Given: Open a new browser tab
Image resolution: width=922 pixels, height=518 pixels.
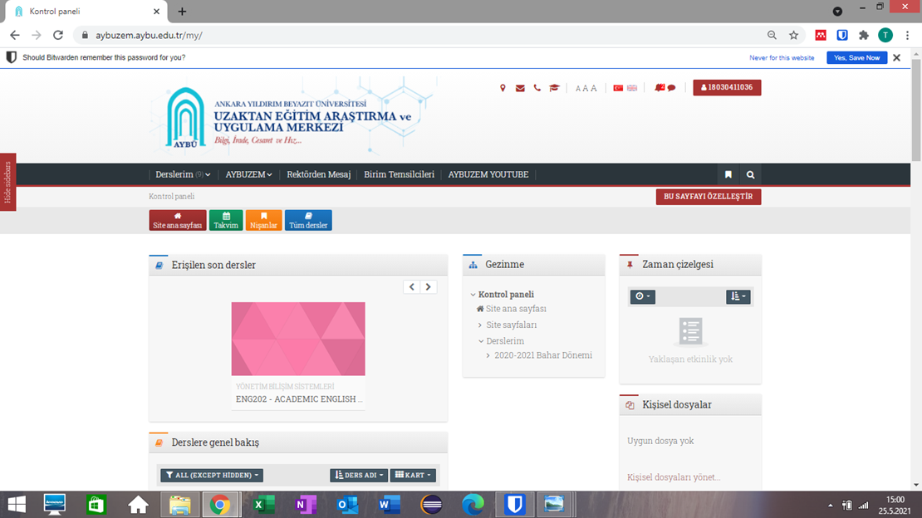Looking at the screenshot, I should (x=182, y=11).
